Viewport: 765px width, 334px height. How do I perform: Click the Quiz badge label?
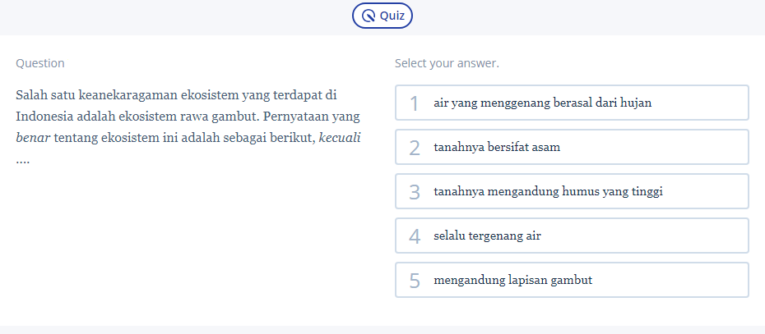click(392, 16)
